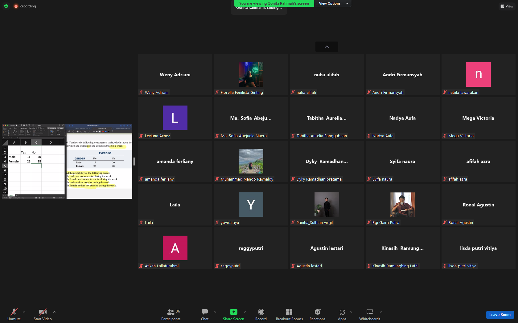Unmute the microphone

point(14,315)
